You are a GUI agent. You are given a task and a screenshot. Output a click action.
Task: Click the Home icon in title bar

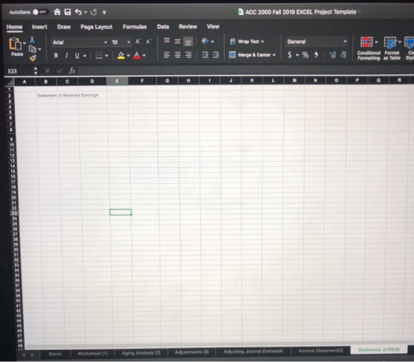pyautogui.click(x=57, y=12)
